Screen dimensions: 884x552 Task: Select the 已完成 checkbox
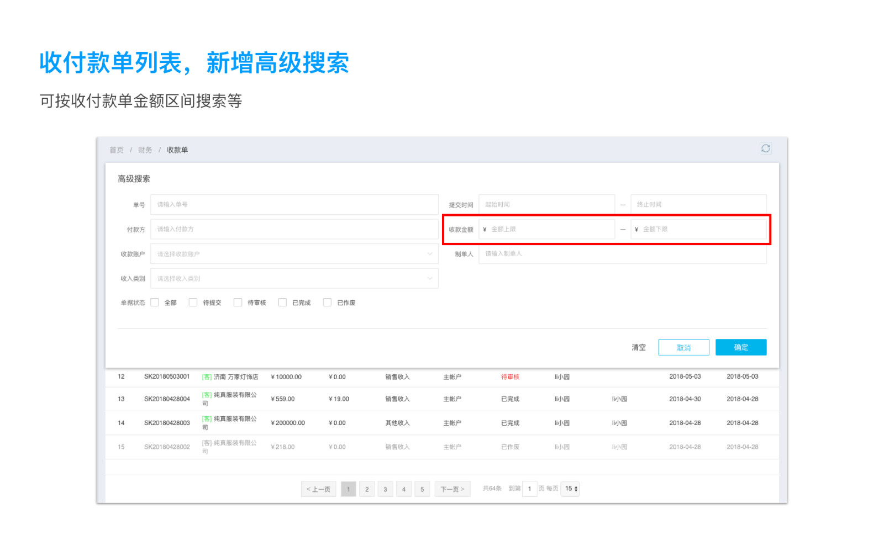coord(282,302)
